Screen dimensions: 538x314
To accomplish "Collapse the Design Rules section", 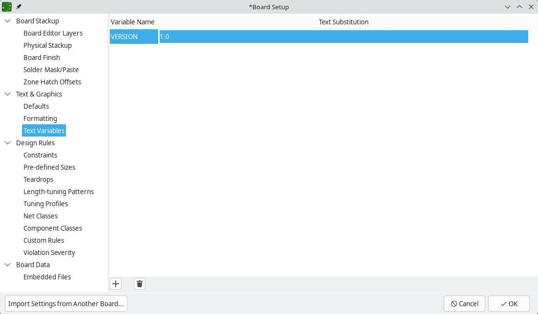I will 7,143.
